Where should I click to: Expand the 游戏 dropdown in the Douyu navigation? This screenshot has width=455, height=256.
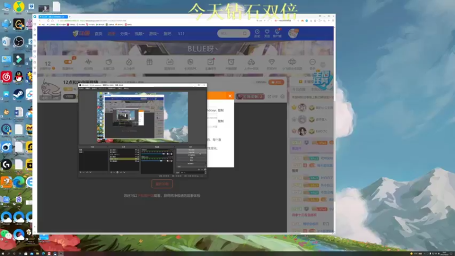(x=154, y=34)
